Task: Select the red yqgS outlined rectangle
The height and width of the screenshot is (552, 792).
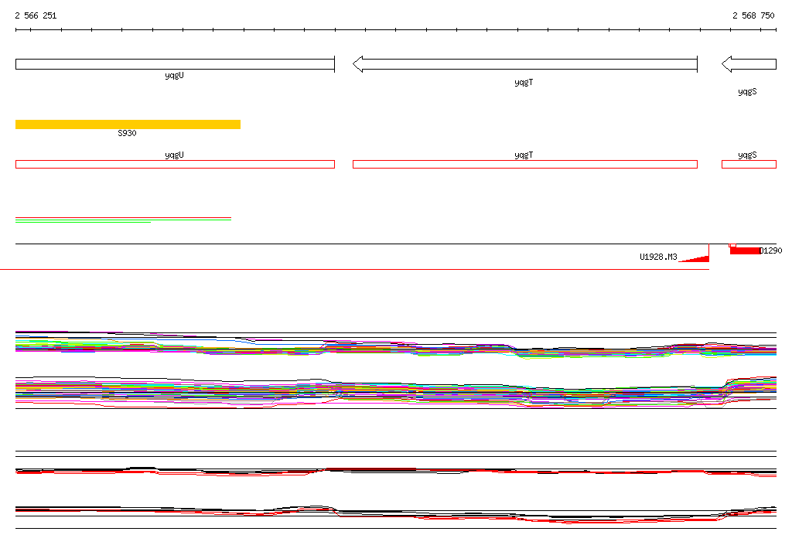Action: pos(749,164)
